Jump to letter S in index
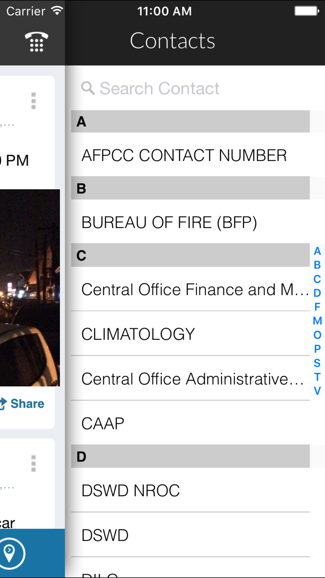This screenshot has height=578, width=325. 317,363
